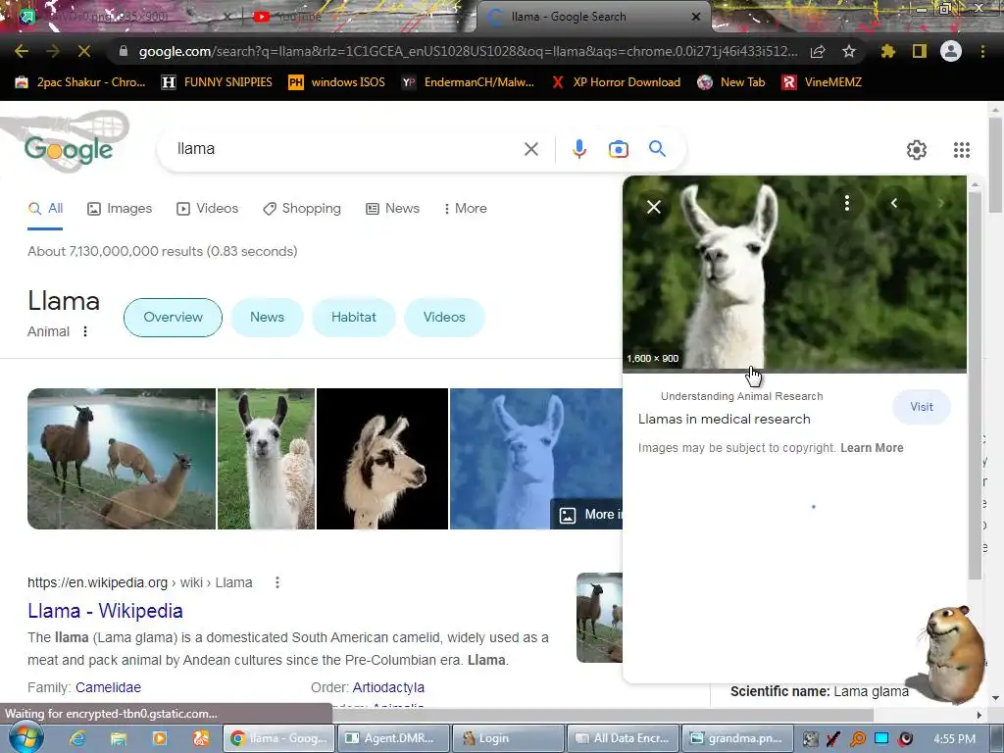Select the News chip under Llama
The image size is (1004, 753).
point(267,317)
